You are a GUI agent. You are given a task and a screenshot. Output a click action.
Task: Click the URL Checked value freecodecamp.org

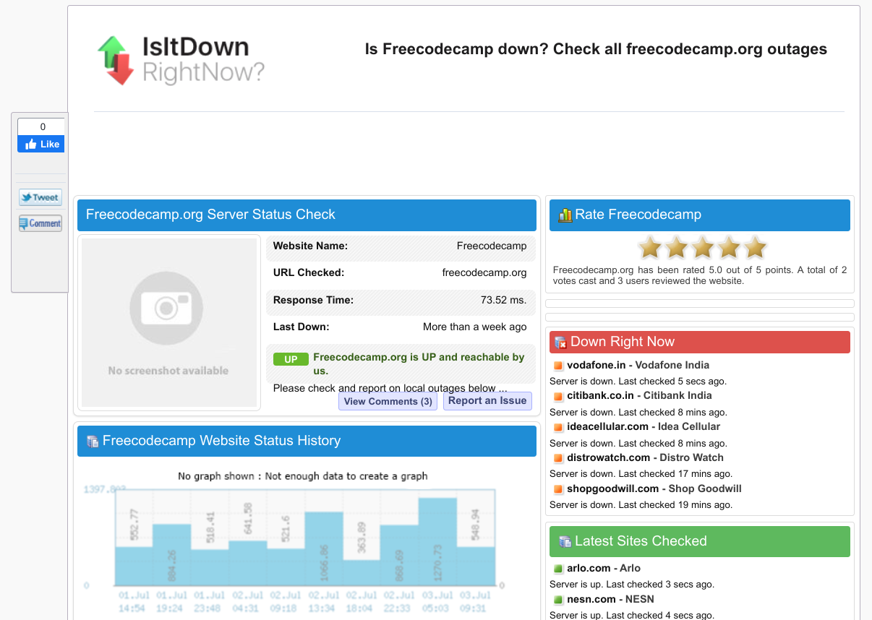coord(484,272)
